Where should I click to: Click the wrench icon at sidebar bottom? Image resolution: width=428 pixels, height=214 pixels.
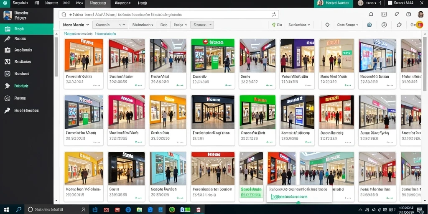click(8, 110)
